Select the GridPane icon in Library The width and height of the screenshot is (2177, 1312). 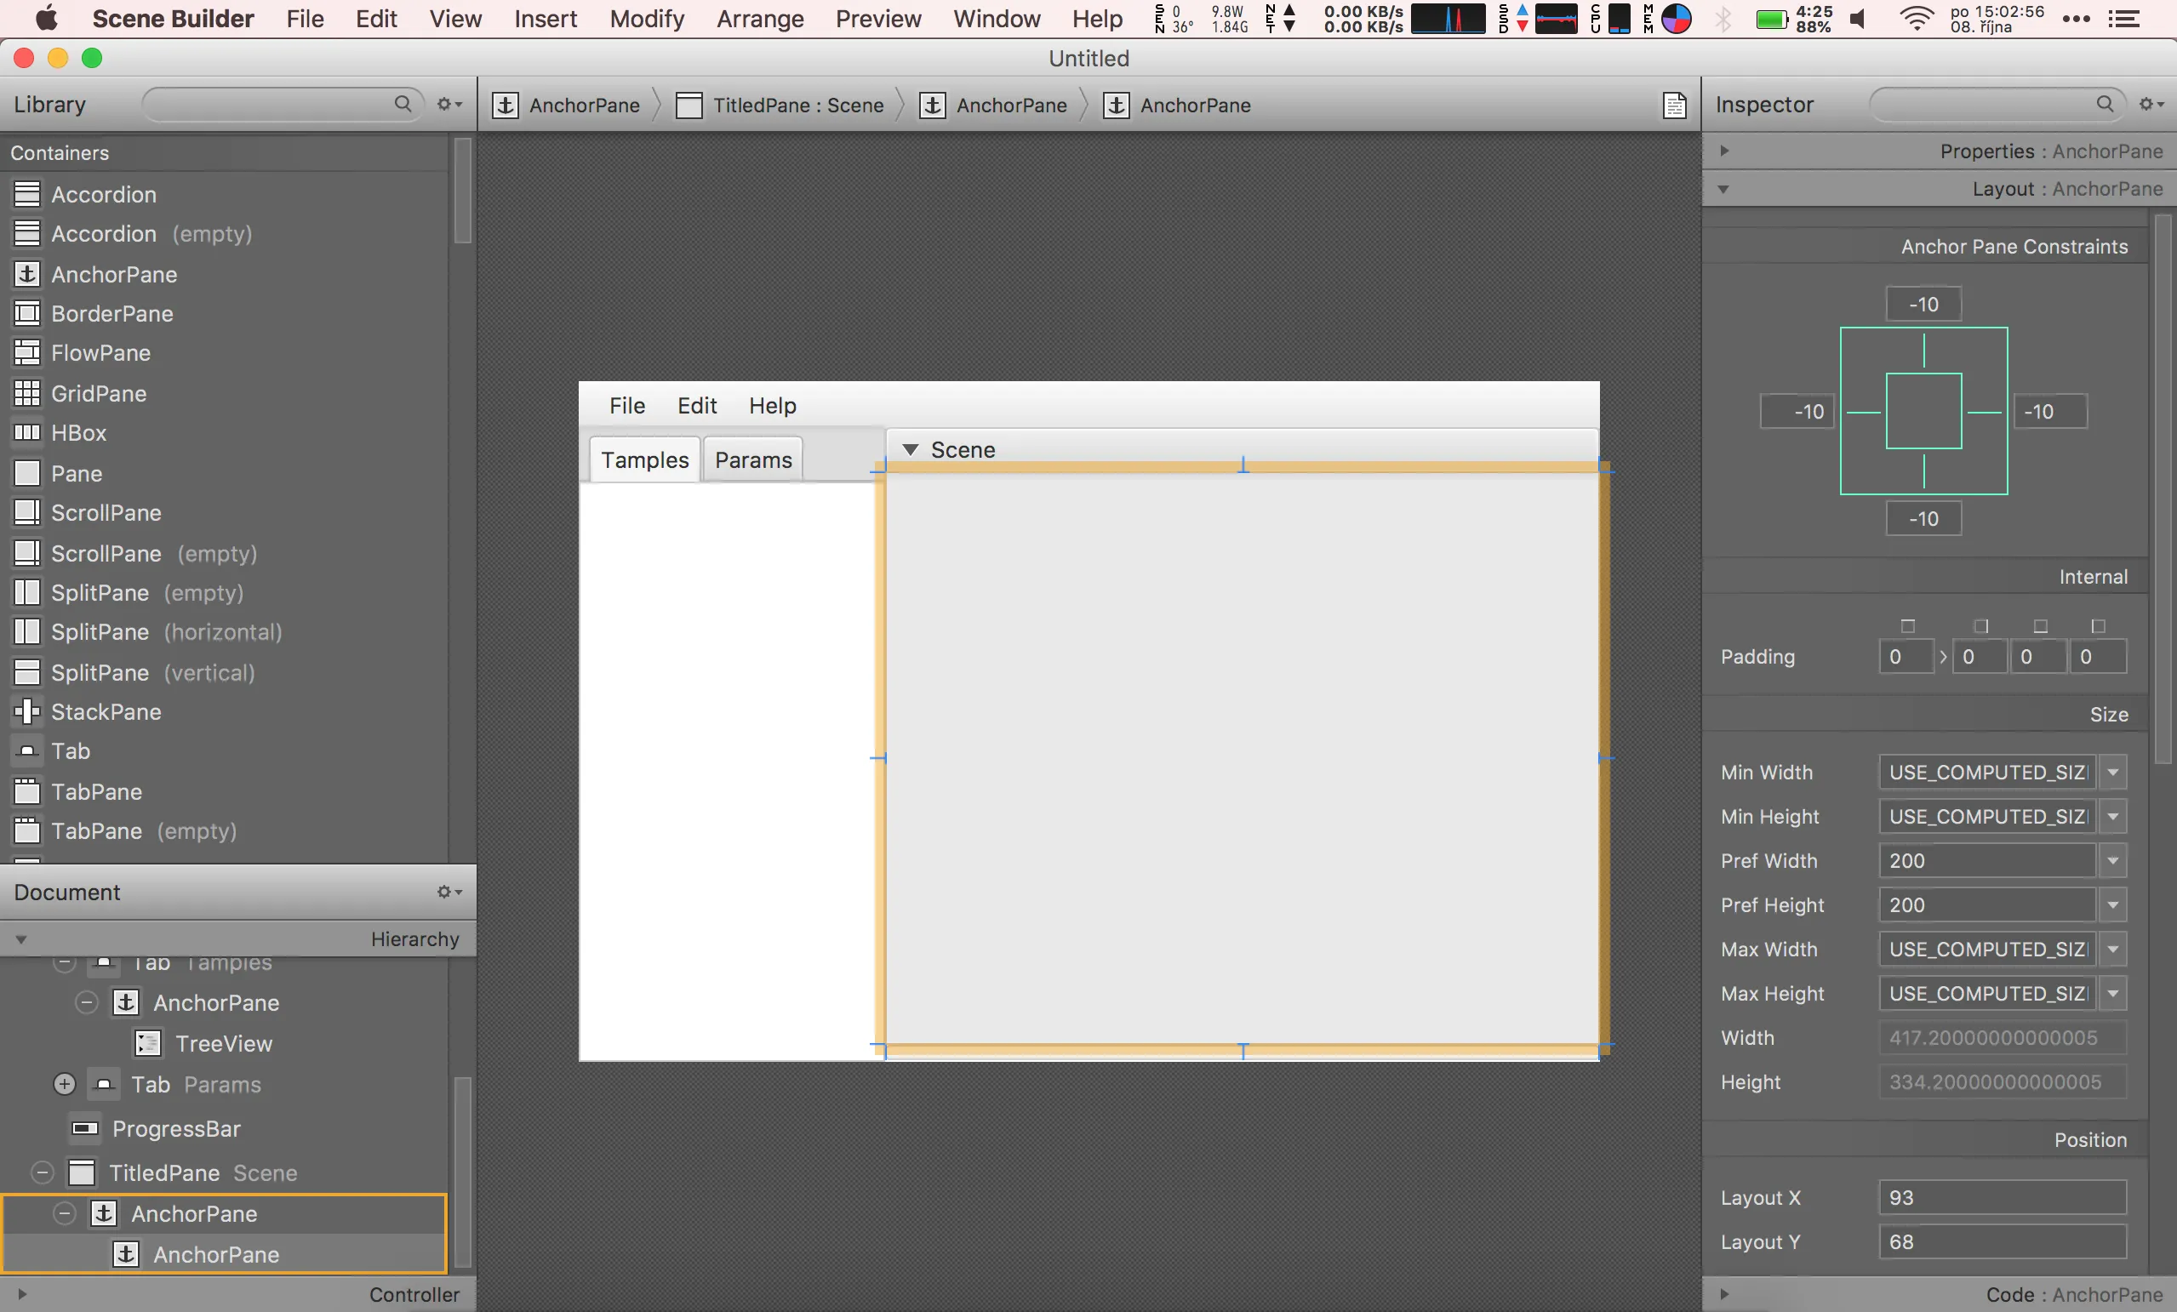click(26, 393)
